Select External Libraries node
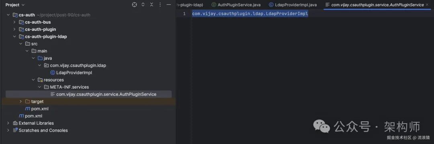The height and width of the screenshot is (144, 434). (36, 123)
